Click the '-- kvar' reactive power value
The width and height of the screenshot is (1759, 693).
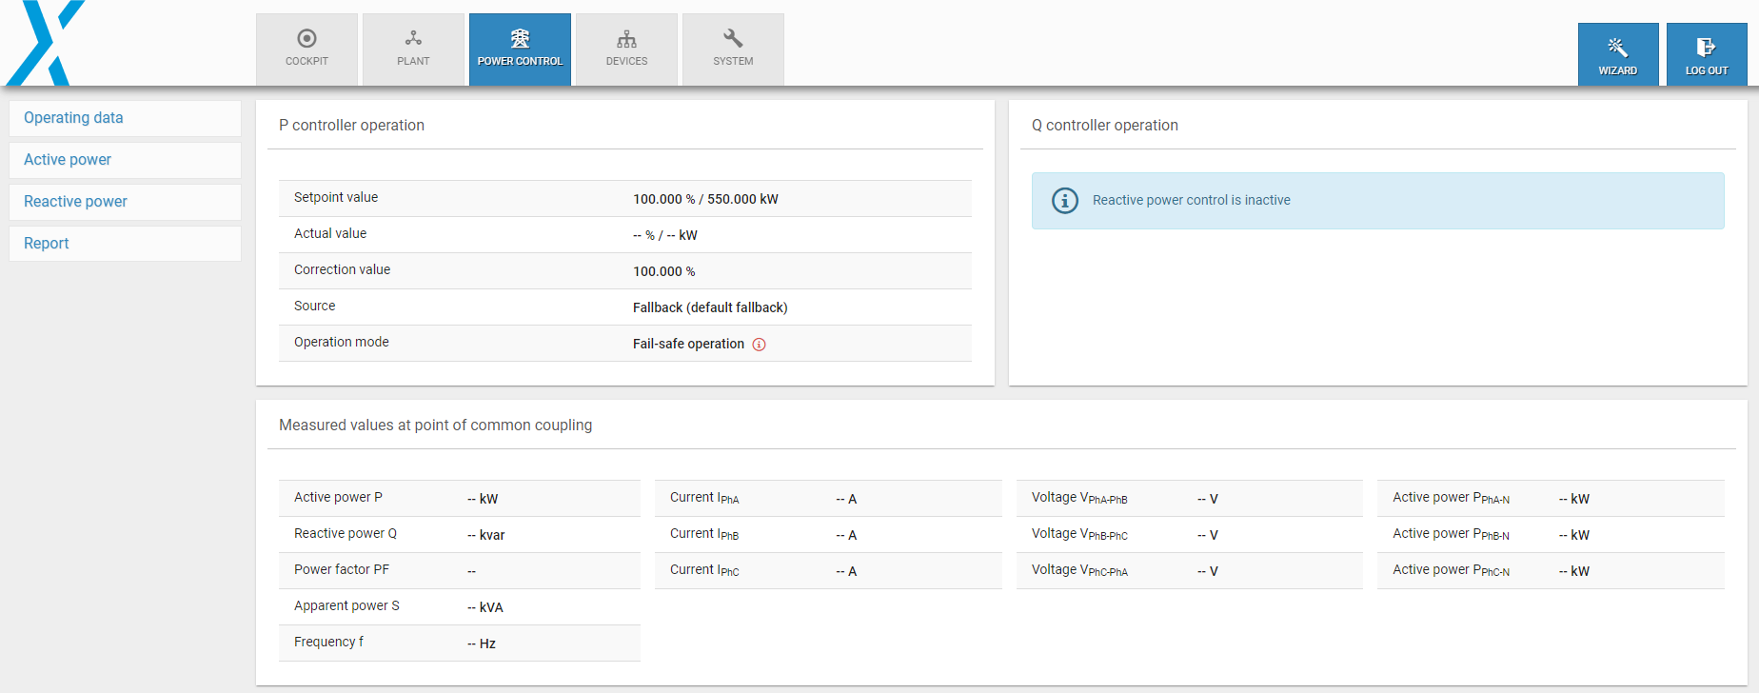click(x=486, y=535)
